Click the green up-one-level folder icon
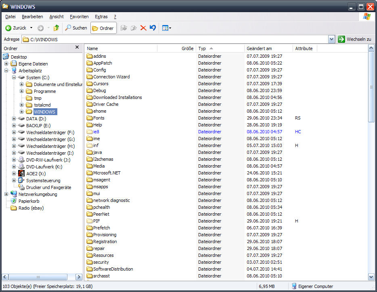377x292 pixels. coord(56,28)
